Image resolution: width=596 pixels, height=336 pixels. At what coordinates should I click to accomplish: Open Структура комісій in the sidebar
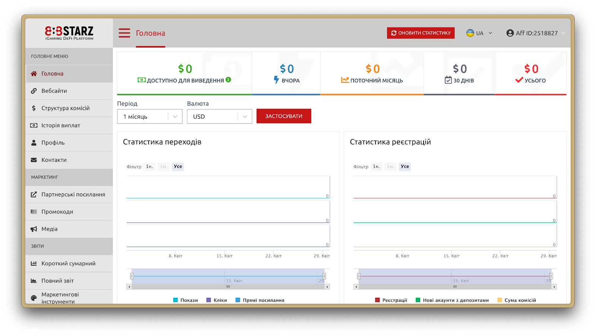pyautogui.click(x=69, y=108)
